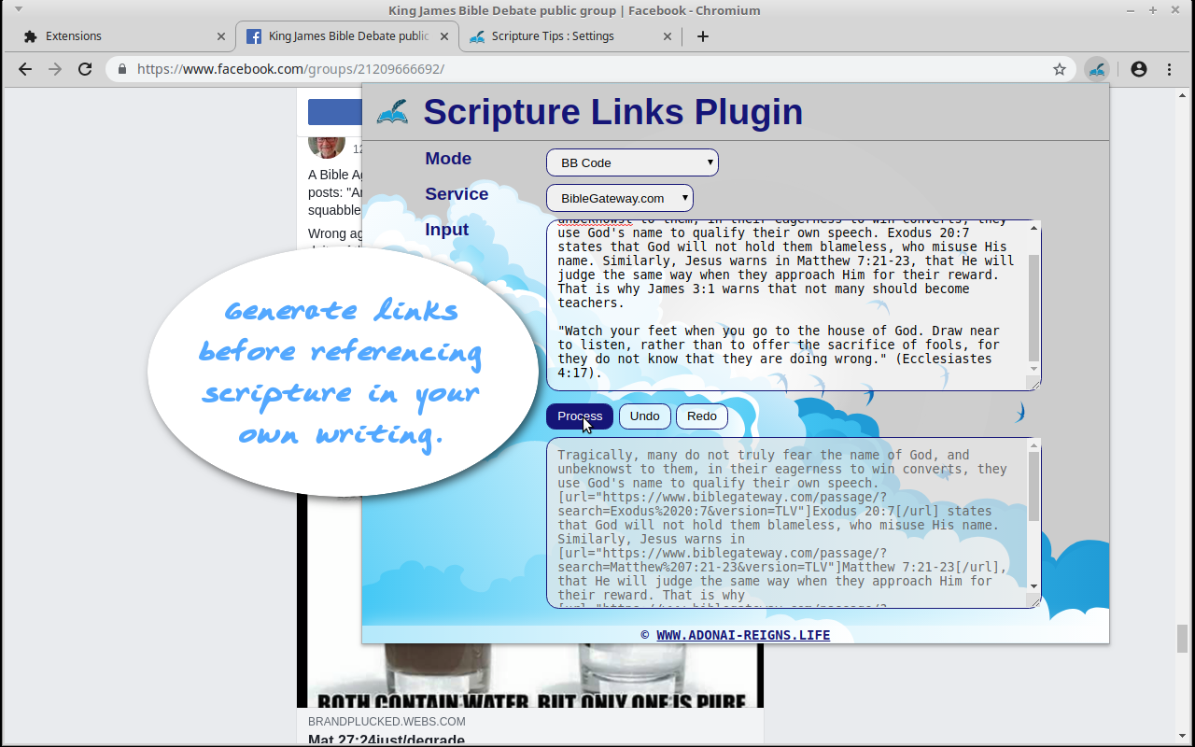The width and height of the screenshot is (1195, 747).
Task: Go back to previous page
Action: click(x=25, y=69)
